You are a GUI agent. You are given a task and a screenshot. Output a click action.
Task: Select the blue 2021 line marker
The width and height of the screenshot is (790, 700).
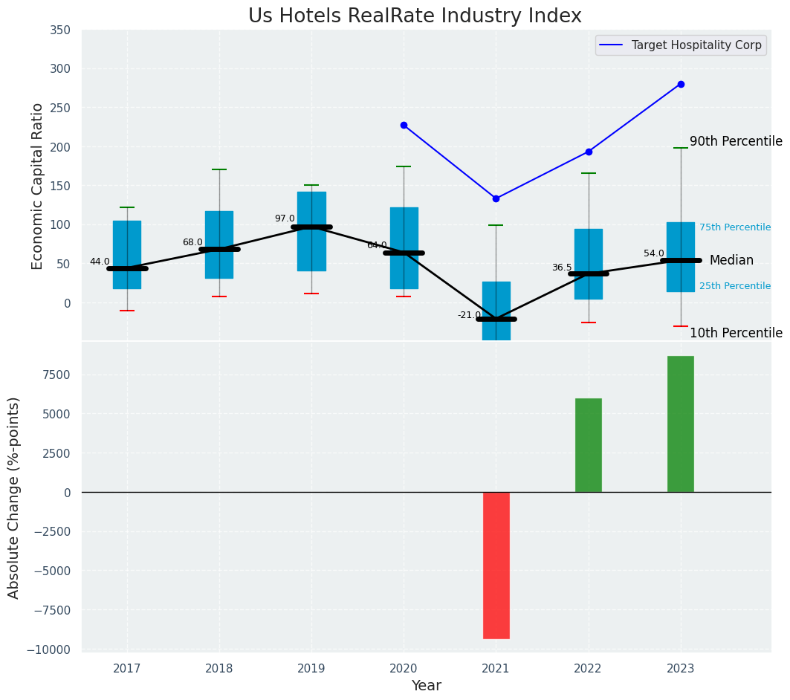pos(496,198)
